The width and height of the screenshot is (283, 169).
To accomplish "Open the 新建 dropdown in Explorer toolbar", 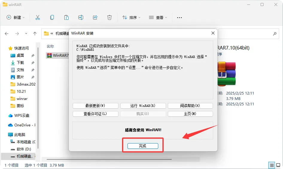I will (x=16, y=18).
